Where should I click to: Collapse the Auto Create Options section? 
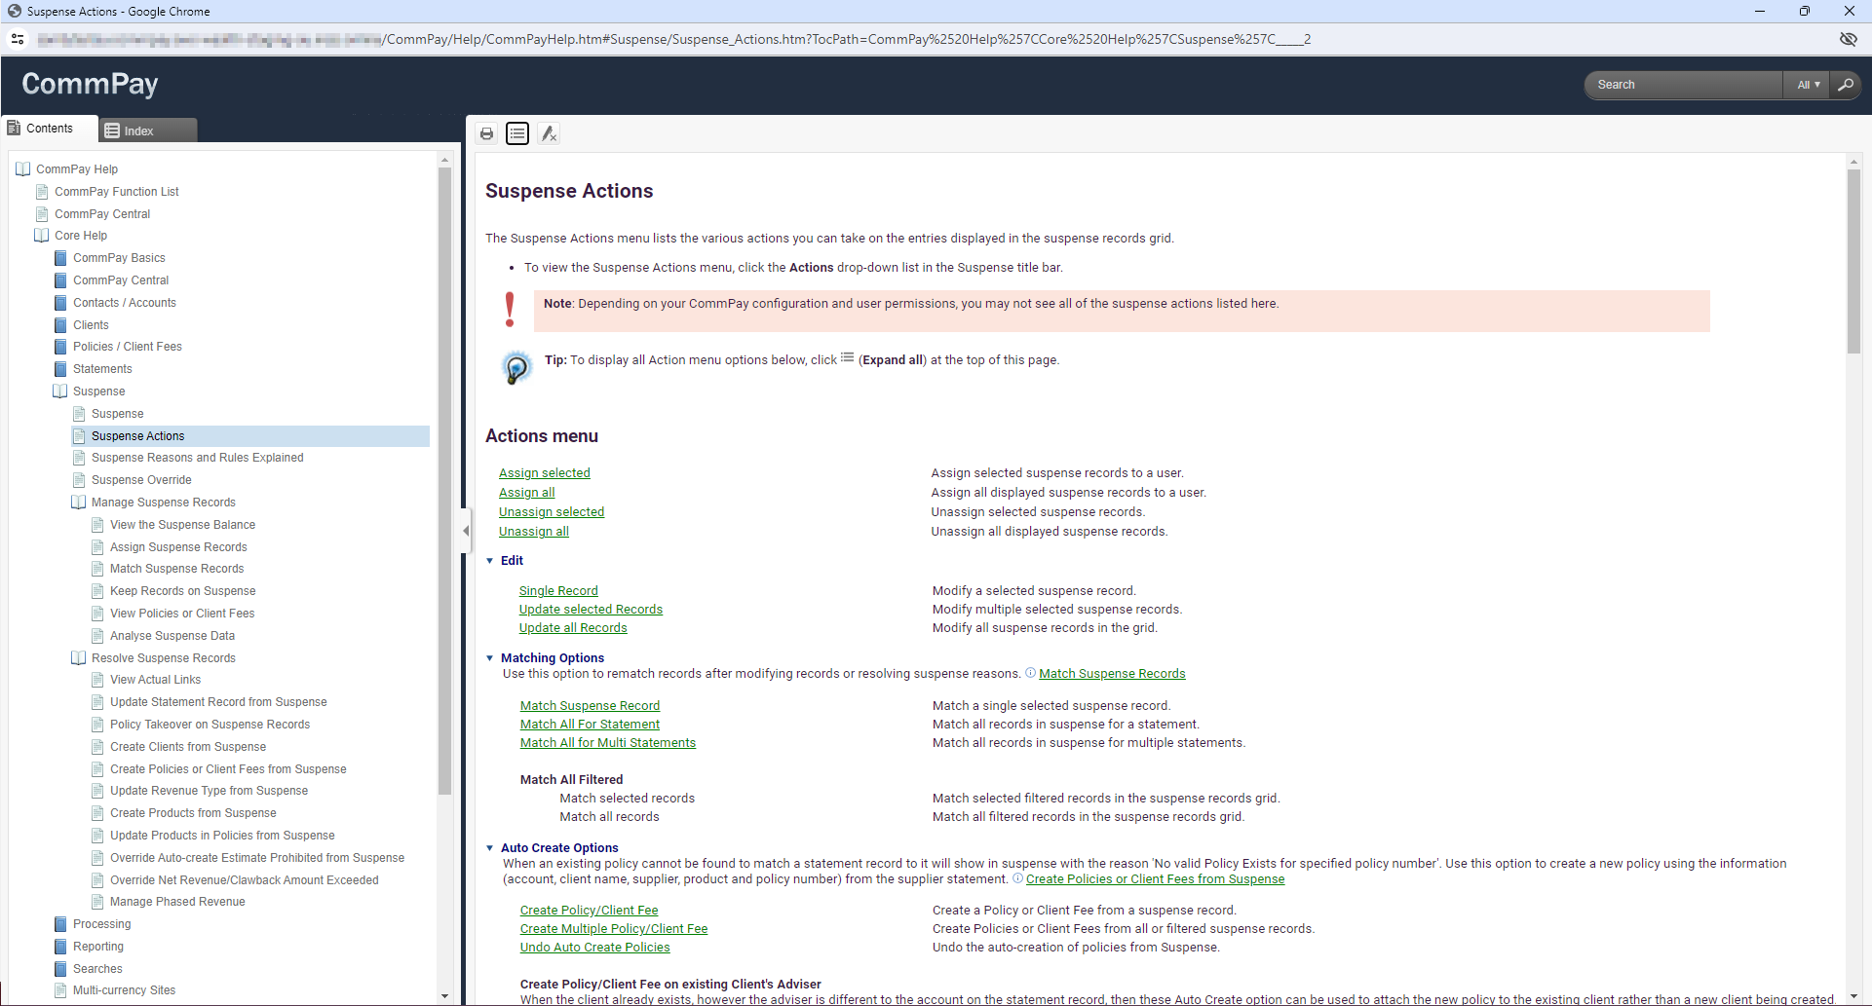tap(490, 848)
